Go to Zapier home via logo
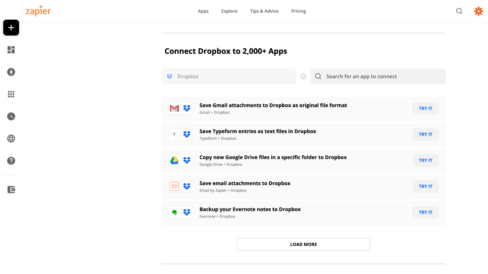The width and height of the screenshot is (488, 274). pyautogui.click(x=38, y=11)
